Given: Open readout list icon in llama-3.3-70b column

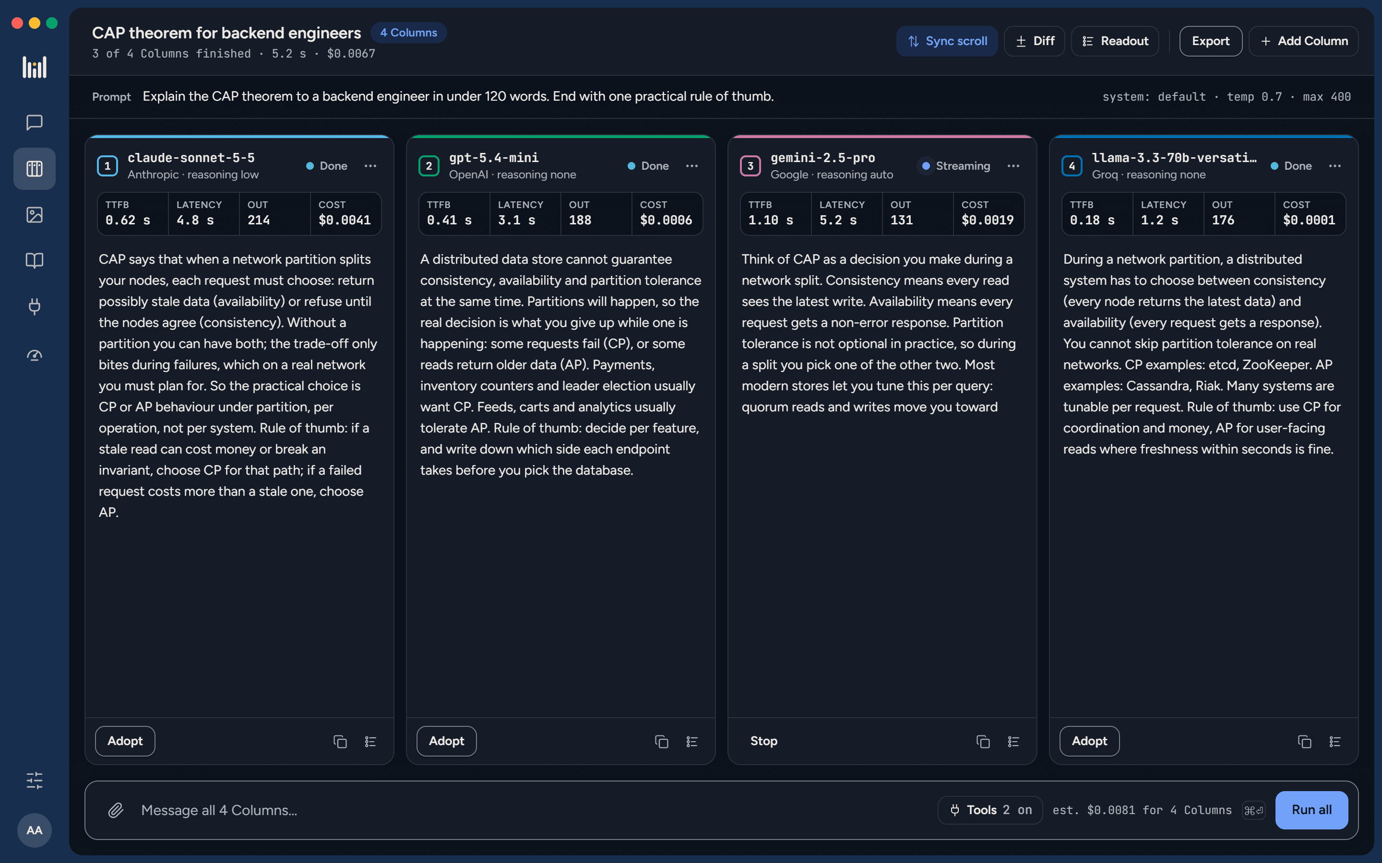Looking at the screenshot, I should coord(1335,741).
